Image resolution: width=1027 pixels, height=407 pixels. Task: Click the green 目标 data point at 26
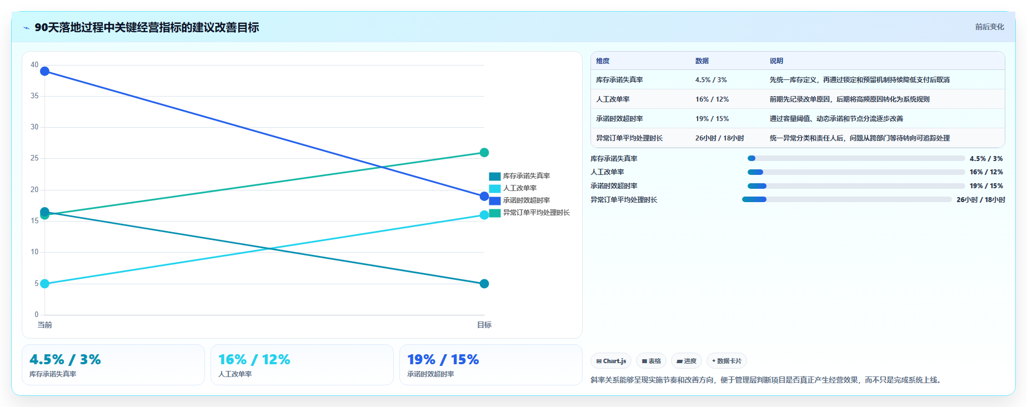[484, 153]
